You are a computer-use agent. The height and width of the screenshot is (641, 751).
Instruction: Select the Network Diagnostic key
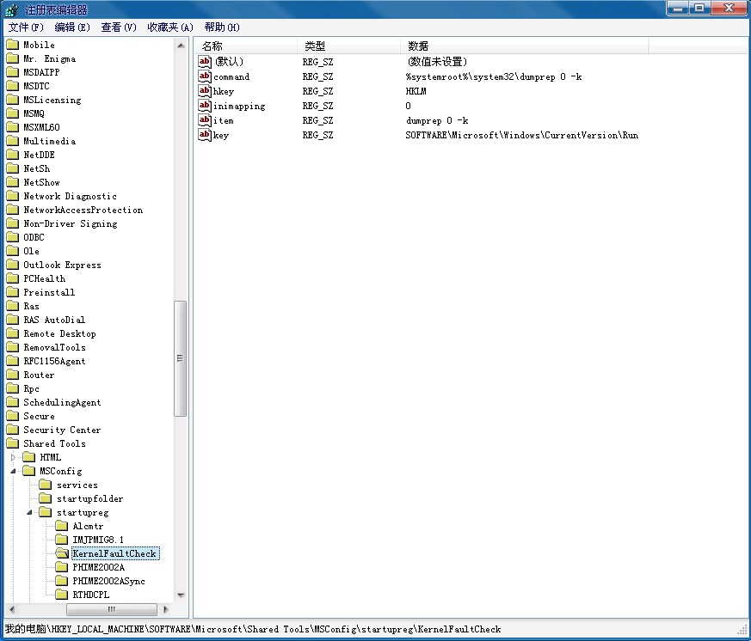[x=70, y=196]
